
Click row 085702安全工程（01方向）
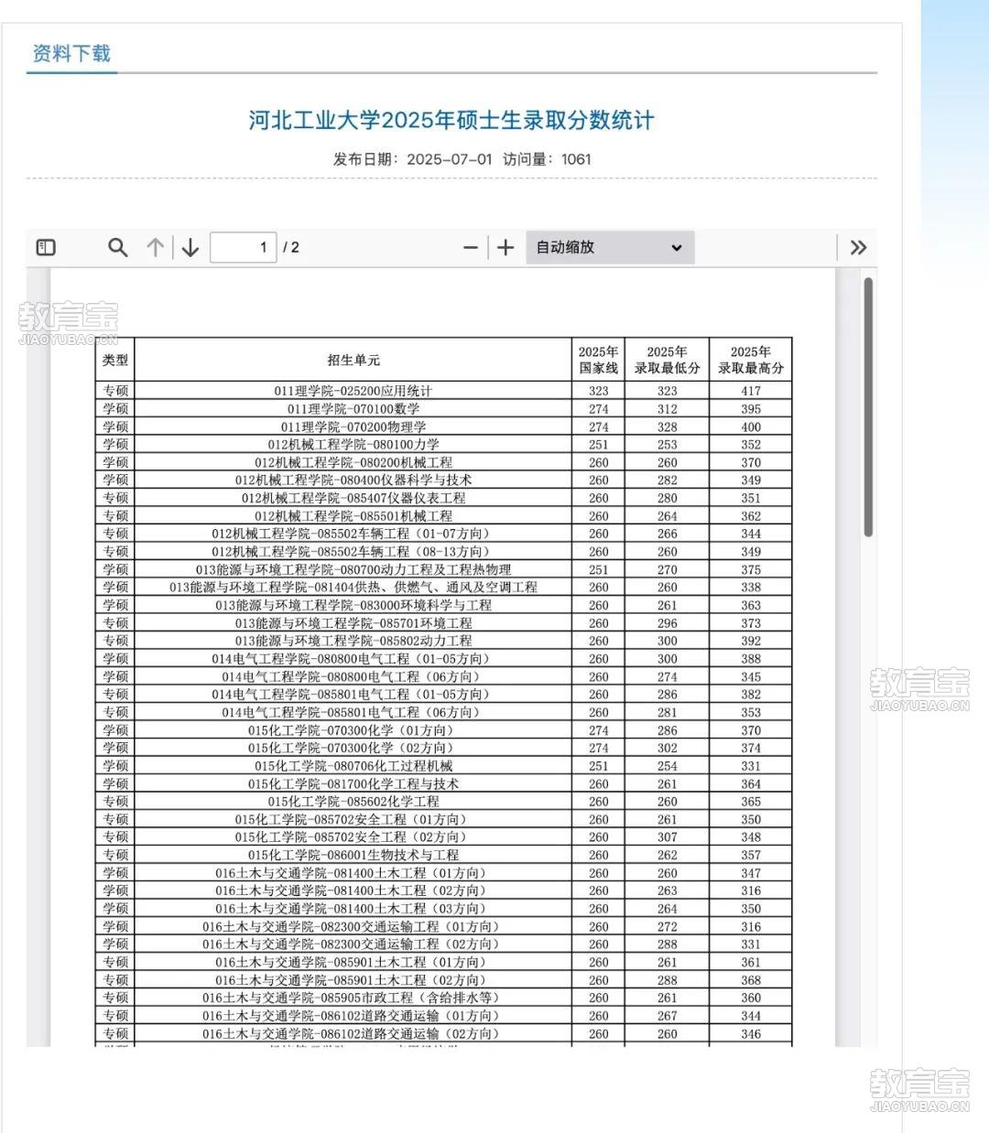443,819
